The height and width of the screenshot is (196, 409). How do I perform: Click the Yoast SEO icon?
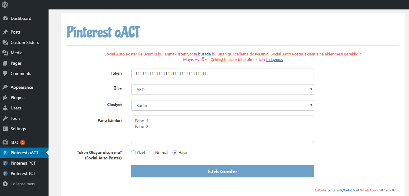(x=5, y=142)
